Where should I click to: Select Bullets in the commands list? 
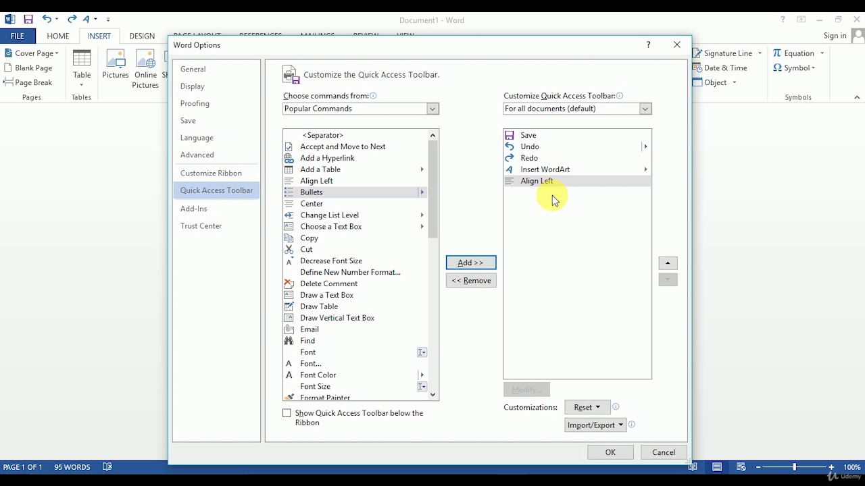tap(356, 192)
